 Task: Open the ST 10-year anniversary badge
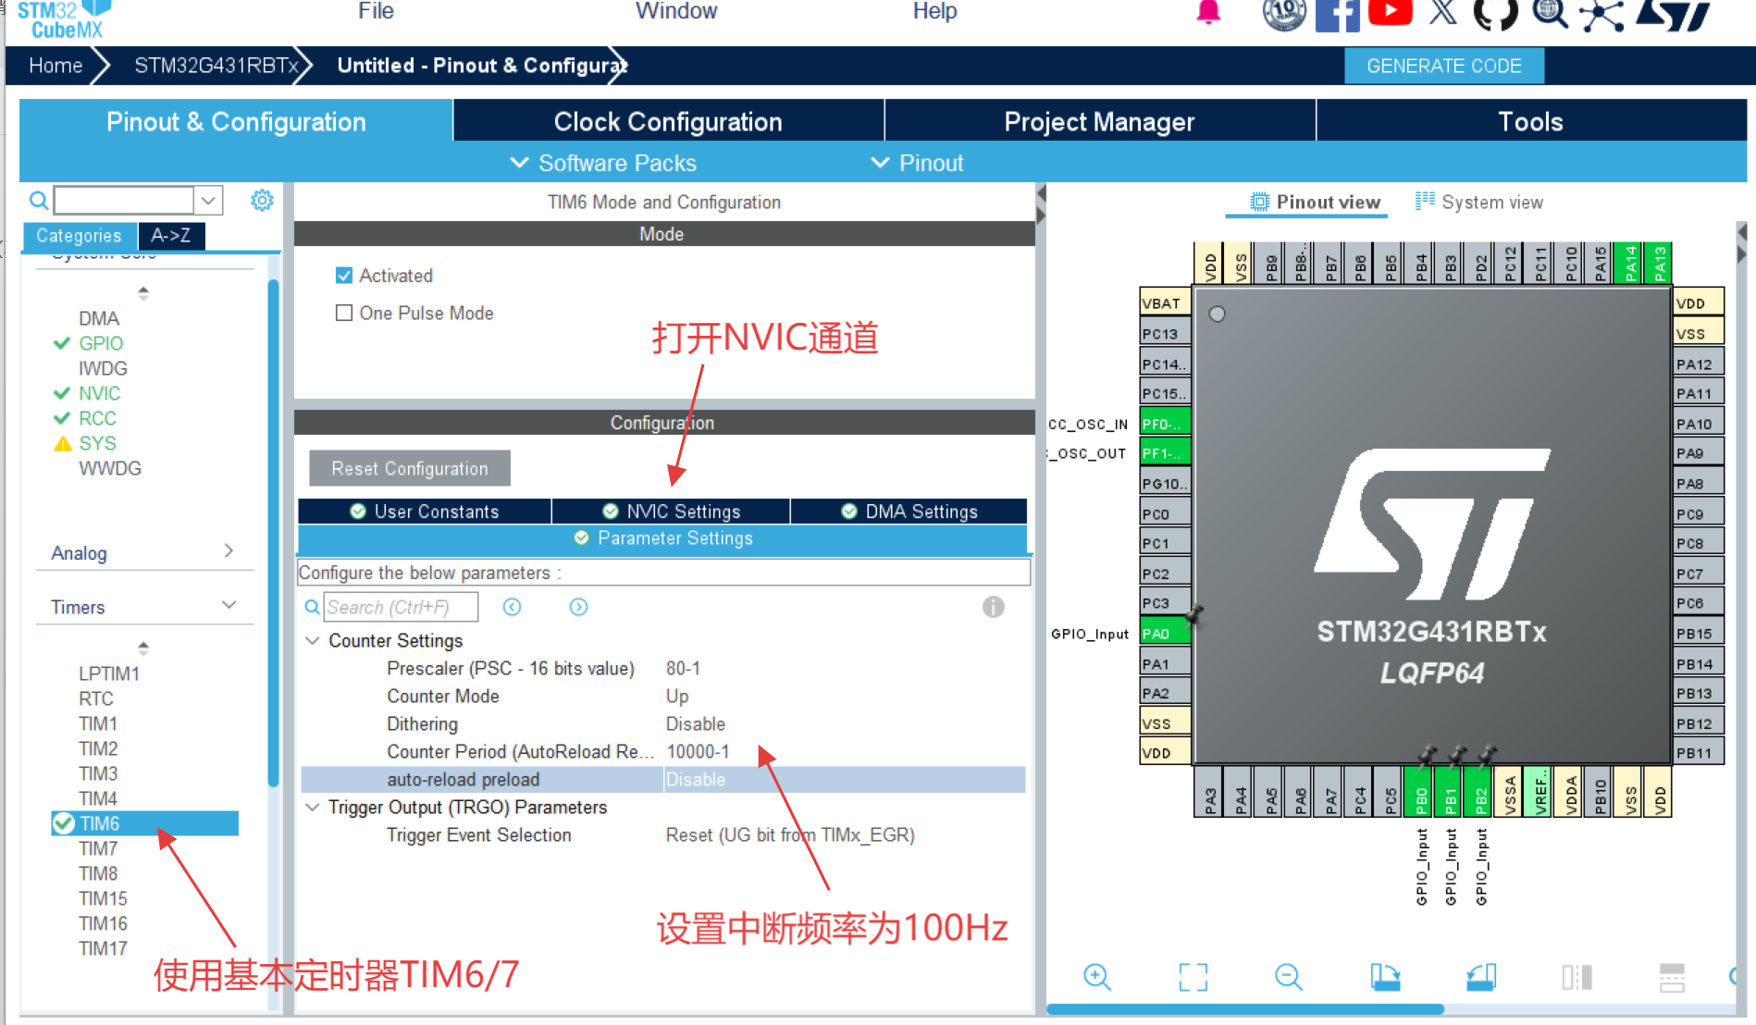tap(1284, 14)
